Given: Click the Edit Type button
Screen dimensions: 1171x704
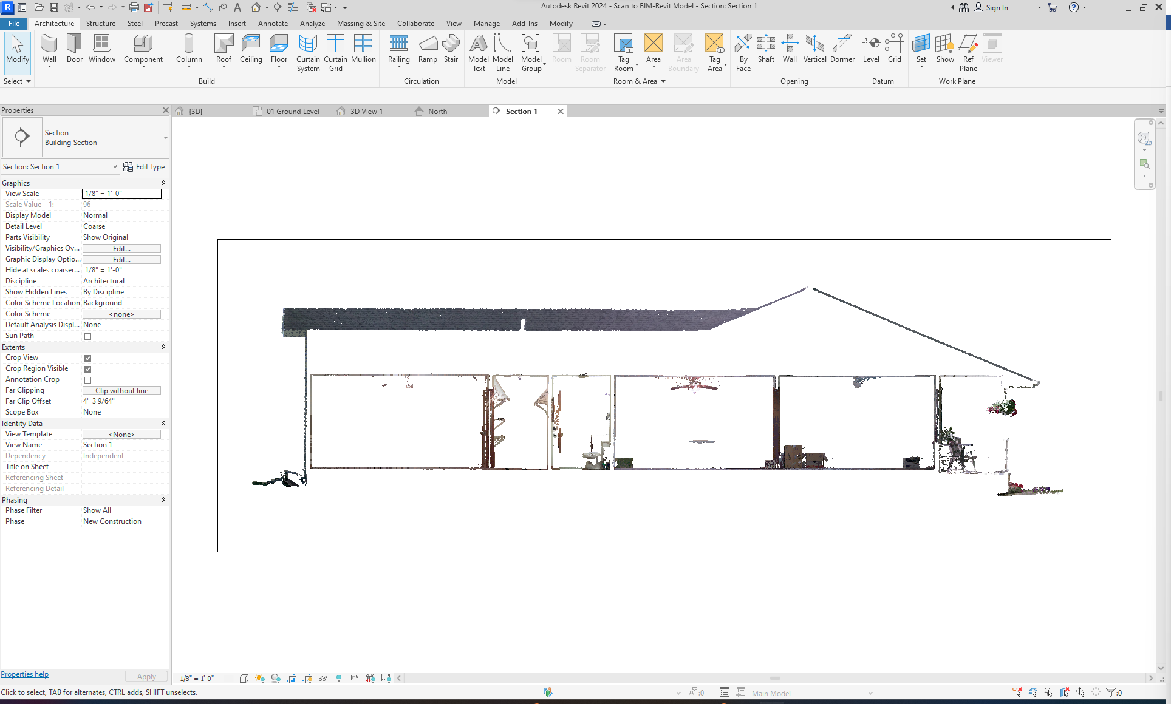Looking at the screenshot, I should (x=145, y=167).
